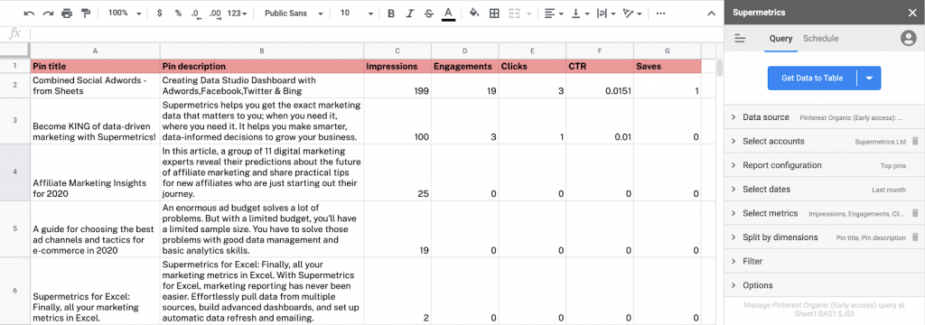Image resolution: width=925 pixels, height=325 pixels.
Task: Open the Supermetrics user account icon
Action: tap(909, 38)
